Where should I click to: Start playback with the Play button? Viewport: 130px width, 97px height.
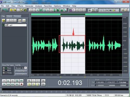pyautogui.click(x=8, y=81)
